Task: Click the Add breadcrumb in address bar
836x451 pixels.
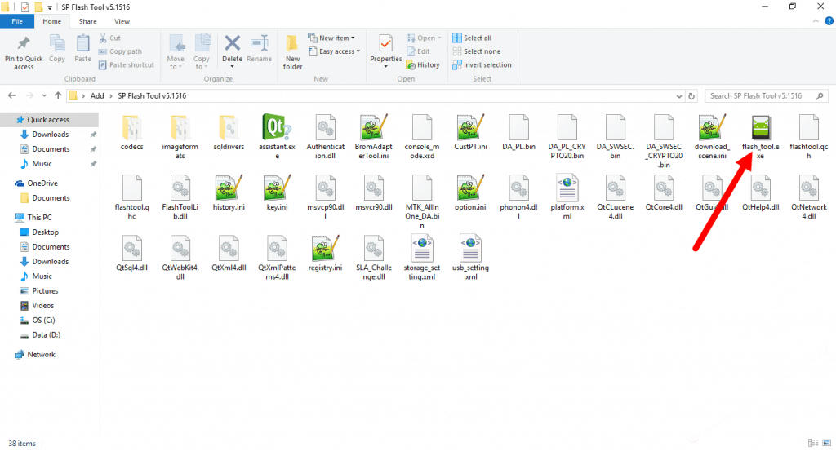Action: coord(97,96)
